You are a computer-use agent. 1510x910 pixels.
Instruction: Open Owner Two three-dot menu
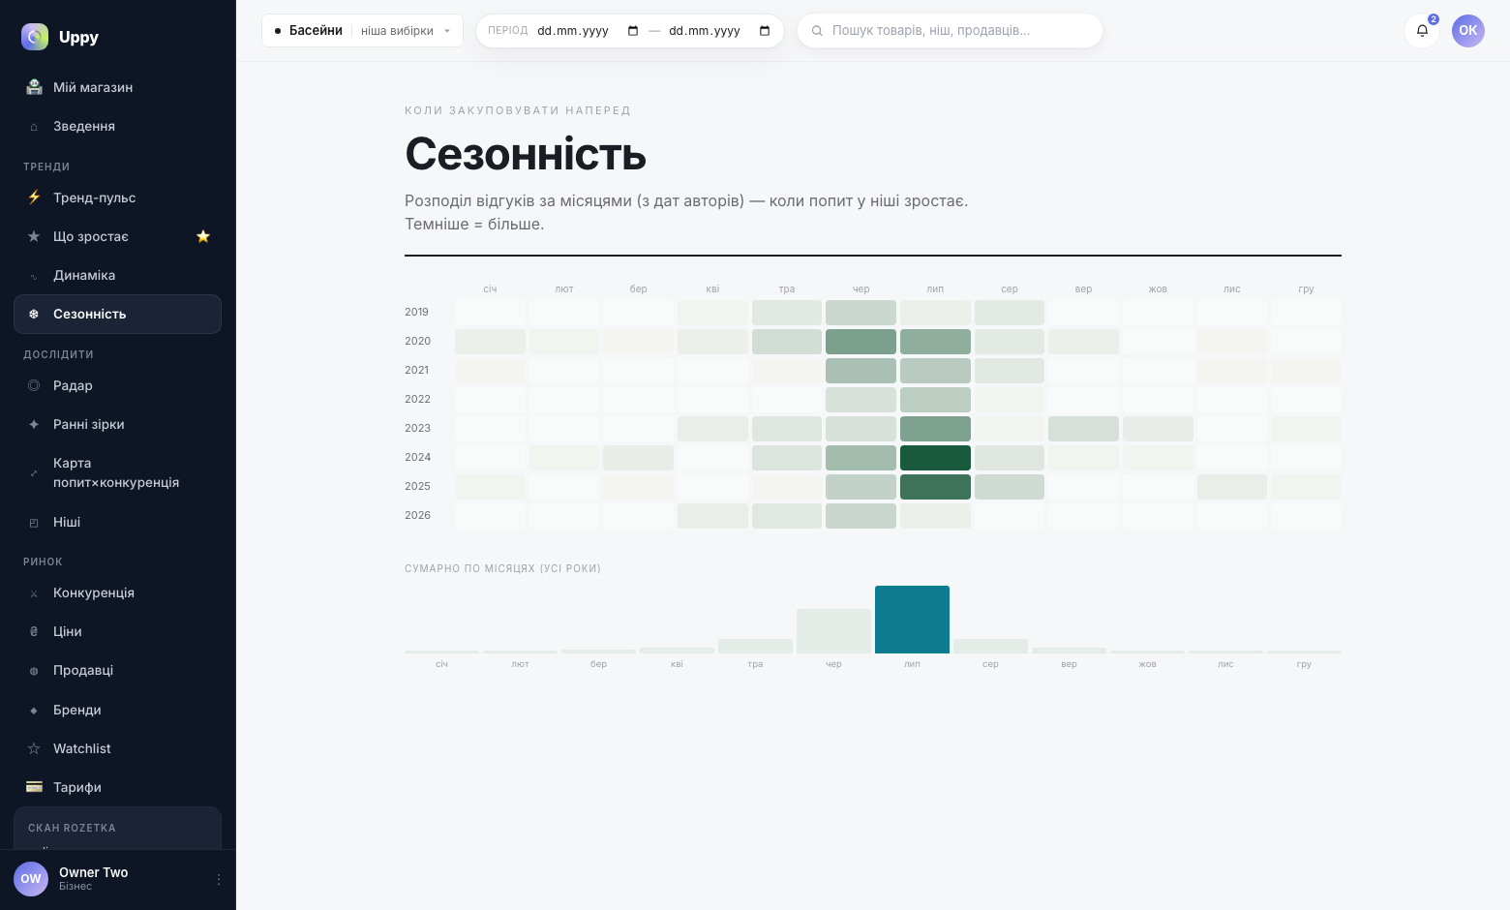click(219, 879)
